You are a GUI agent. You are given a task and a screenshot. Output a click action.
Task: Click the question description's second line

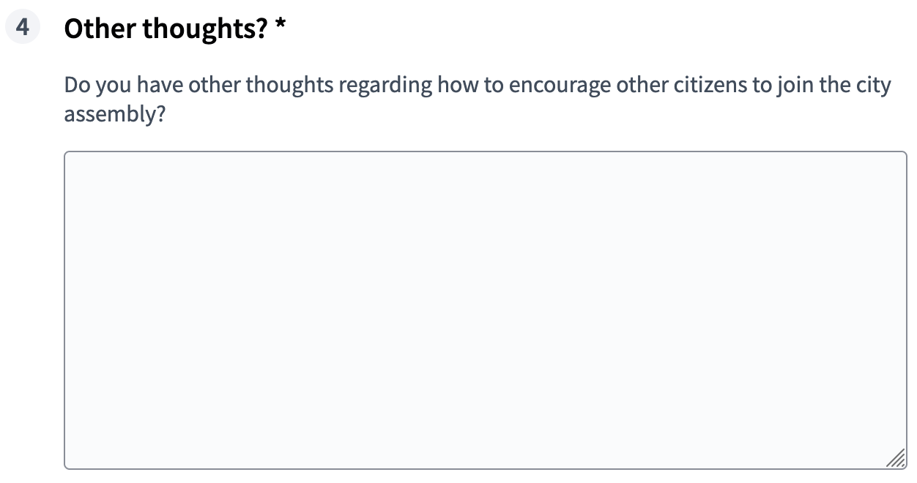[115, 113]
